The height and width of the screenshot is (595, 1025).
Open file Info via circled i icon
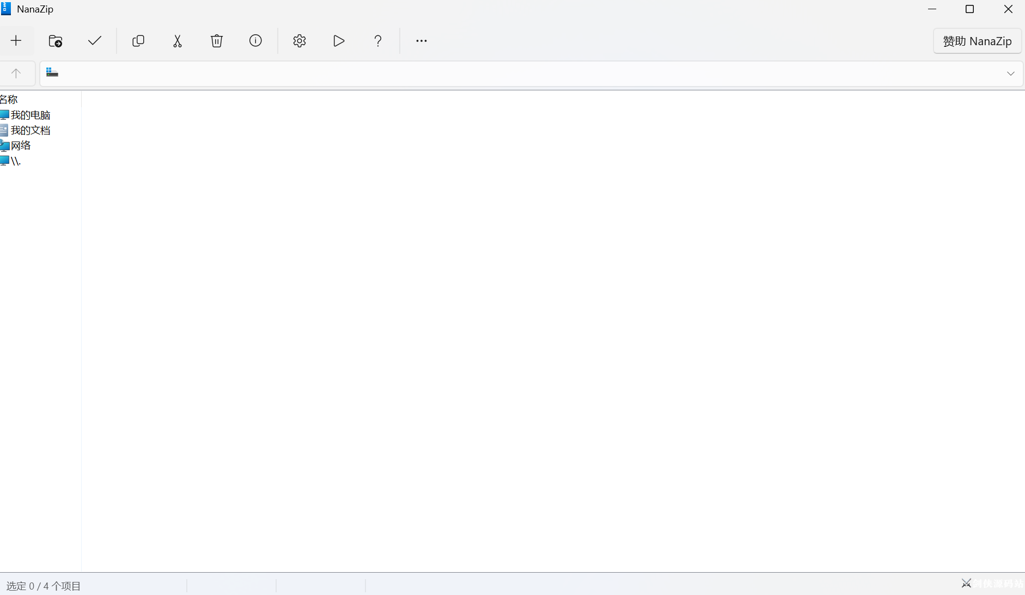pos(255,41)
